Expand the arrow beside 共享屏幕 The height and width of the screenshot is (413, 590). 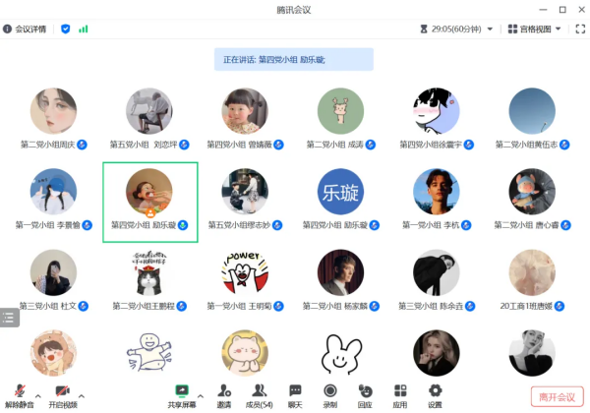click(201, 396)
